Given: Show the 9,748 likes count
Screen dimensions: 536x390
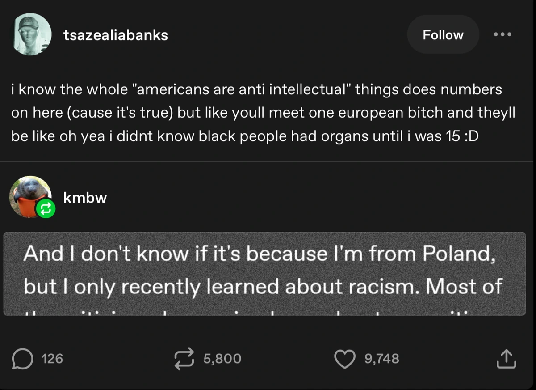Looking at the screenshot, I should click(x=381, y=359).
